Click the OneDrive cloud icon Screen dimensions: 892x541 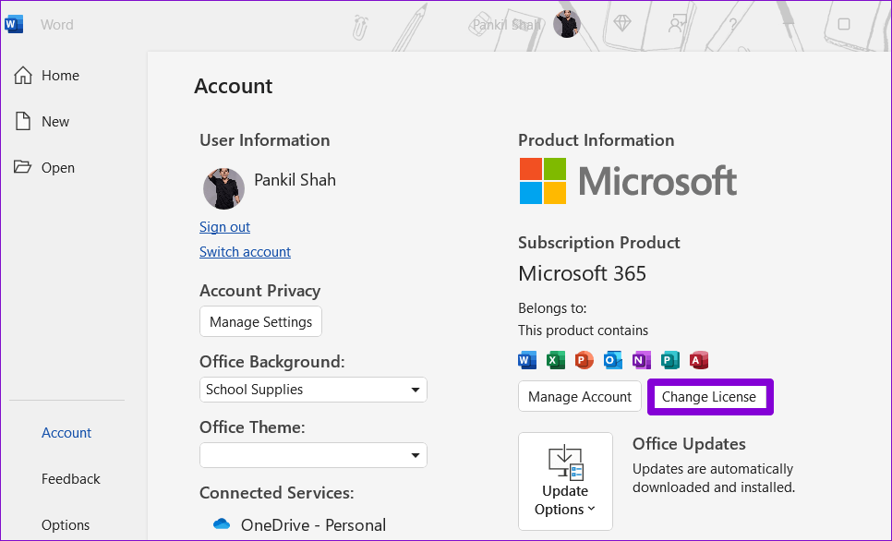(x=222, y=524)
